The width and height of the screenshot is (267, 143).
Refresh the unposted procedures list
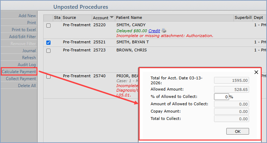pos(29,58)
